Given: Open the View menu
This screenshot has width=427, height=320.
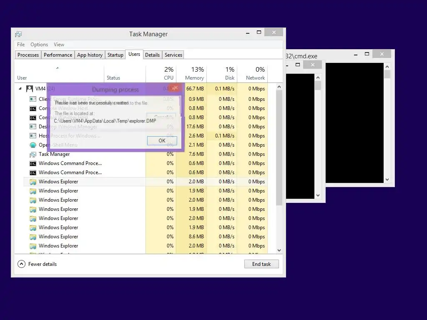Looking at the screenshot, I should [x=59, y=44].
